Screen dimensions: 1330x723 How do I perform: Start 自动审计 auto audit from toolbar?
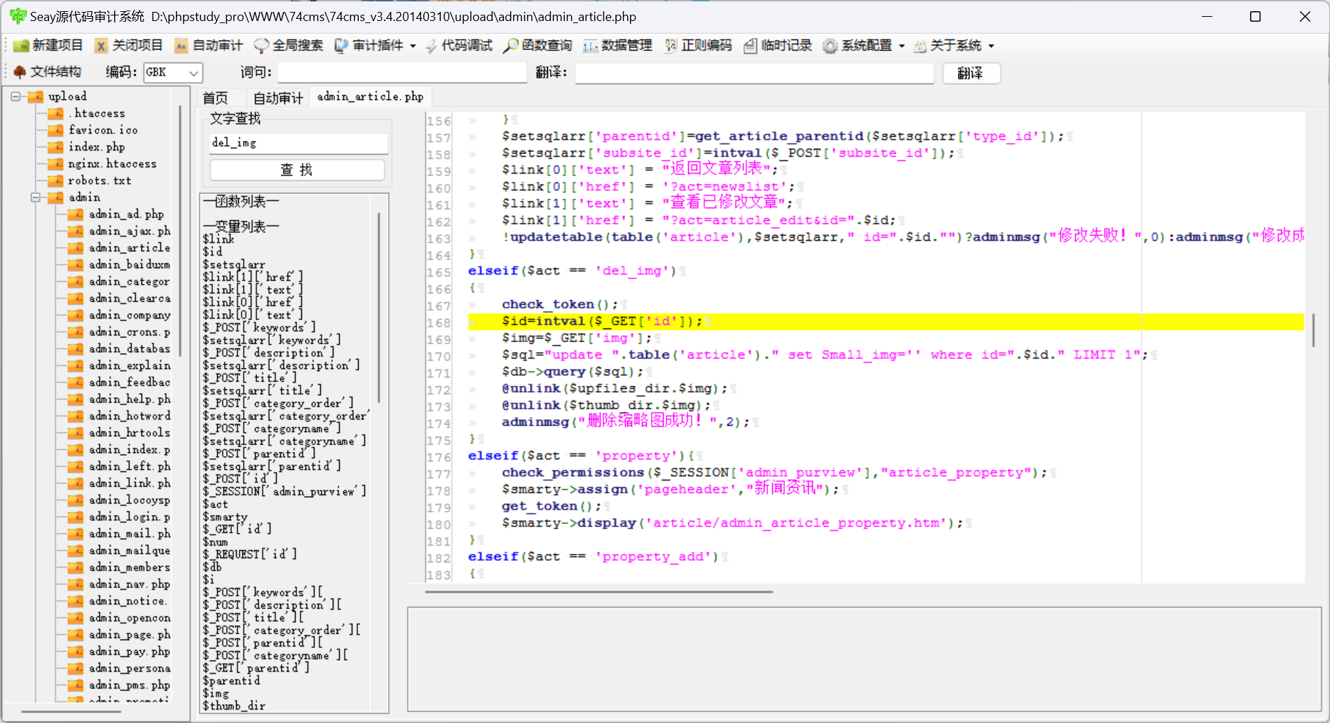point(209,46)
